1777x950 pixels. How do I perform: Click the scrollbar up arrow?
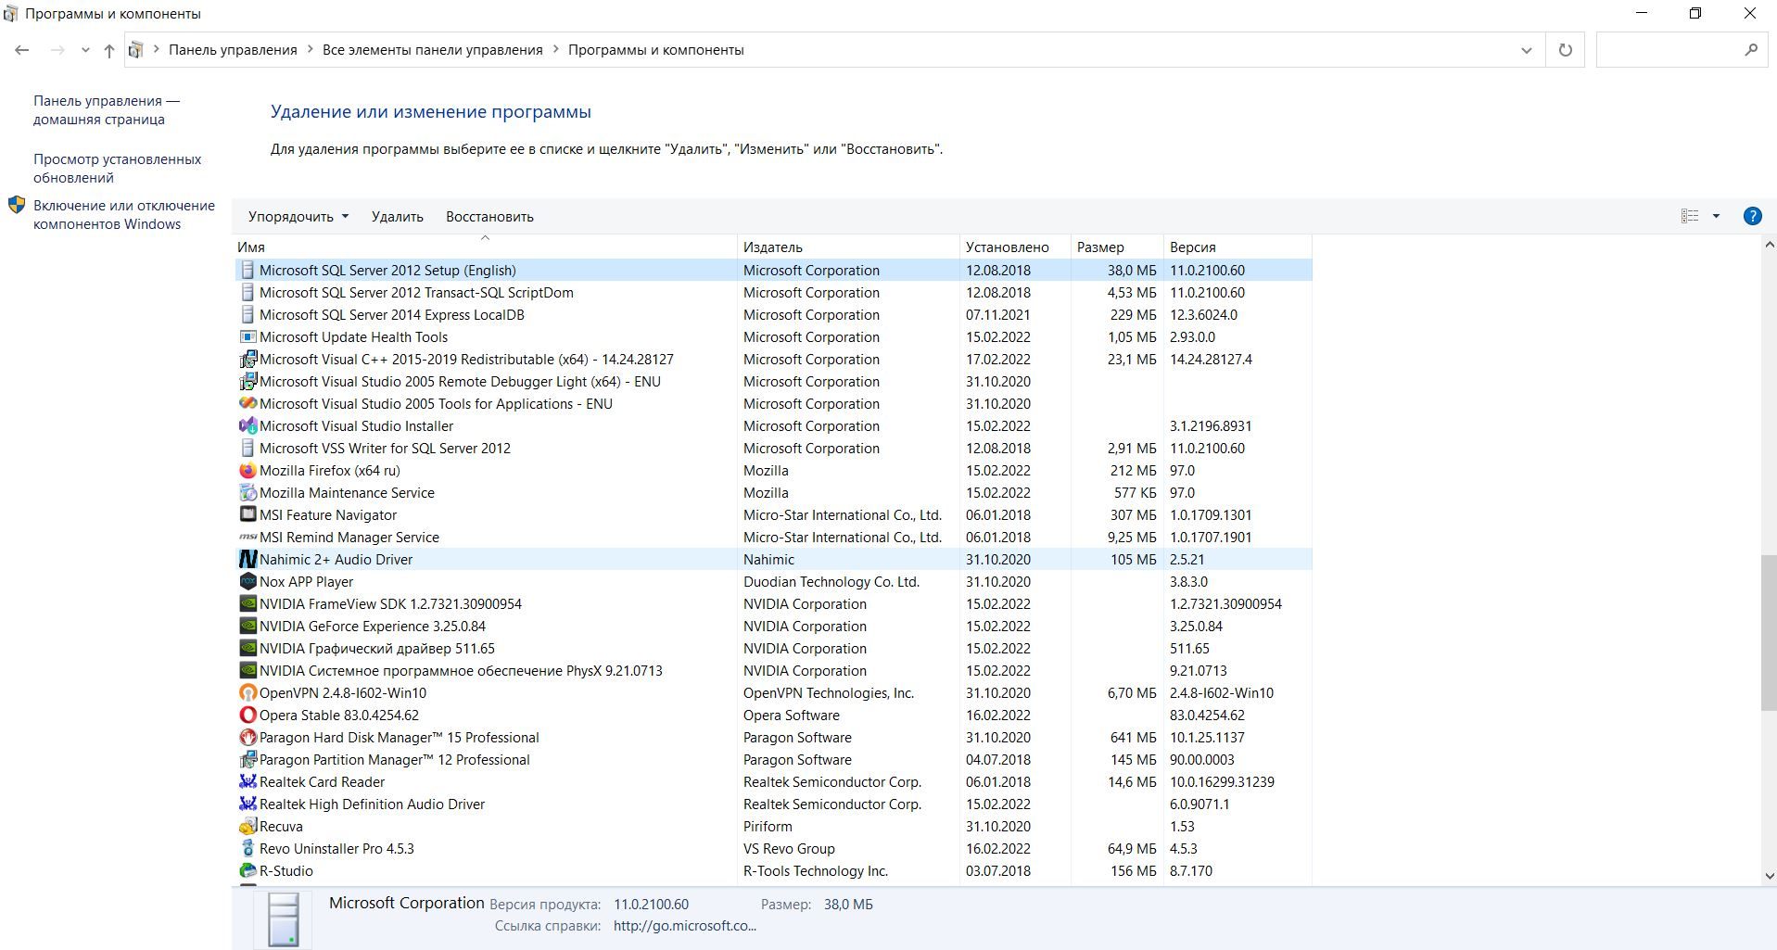coord(1769,246)
